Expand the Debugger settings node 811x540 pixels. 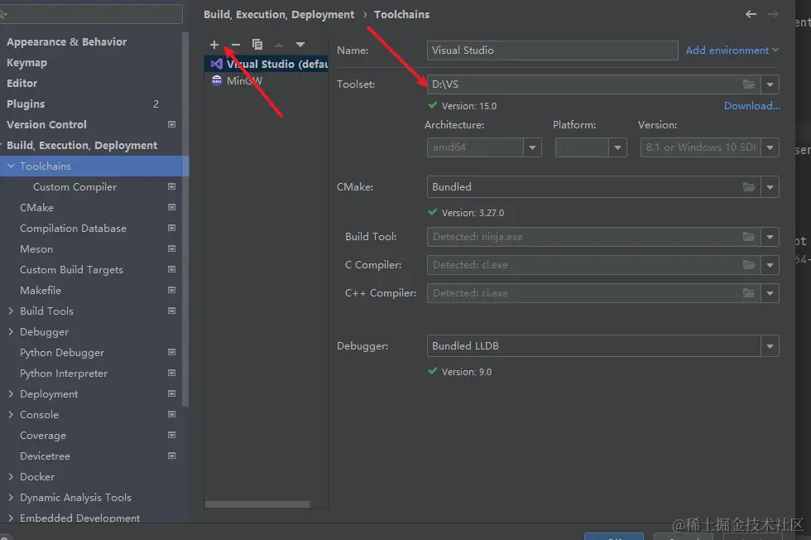click(x=11, y=331)
